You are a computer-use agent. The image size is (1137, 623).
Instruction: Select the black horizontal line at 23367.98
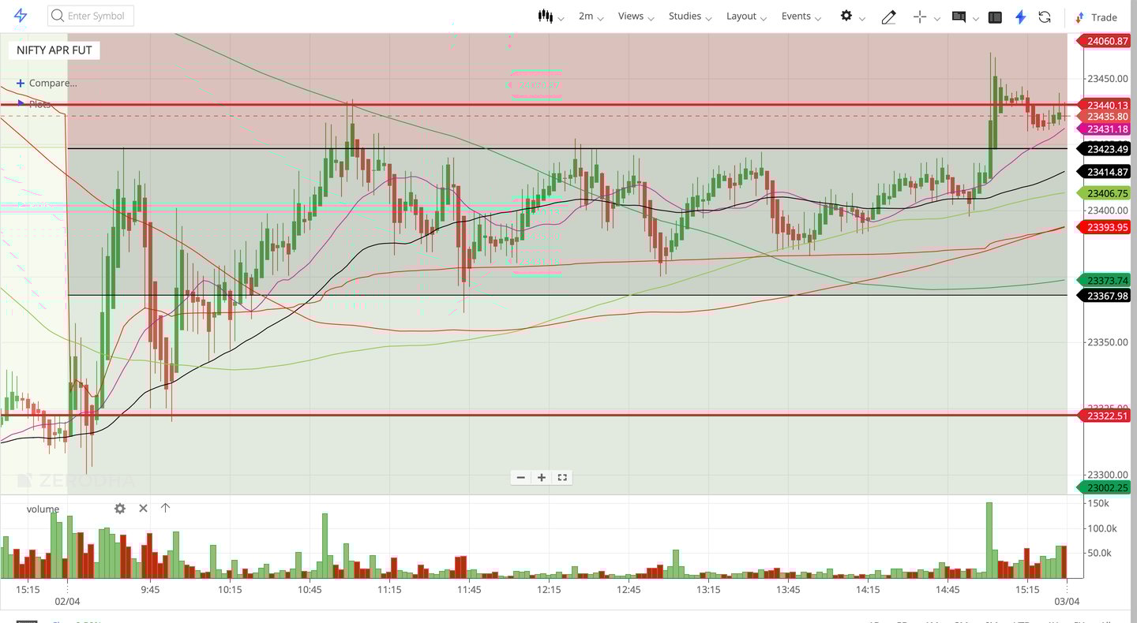coord(567,295)
